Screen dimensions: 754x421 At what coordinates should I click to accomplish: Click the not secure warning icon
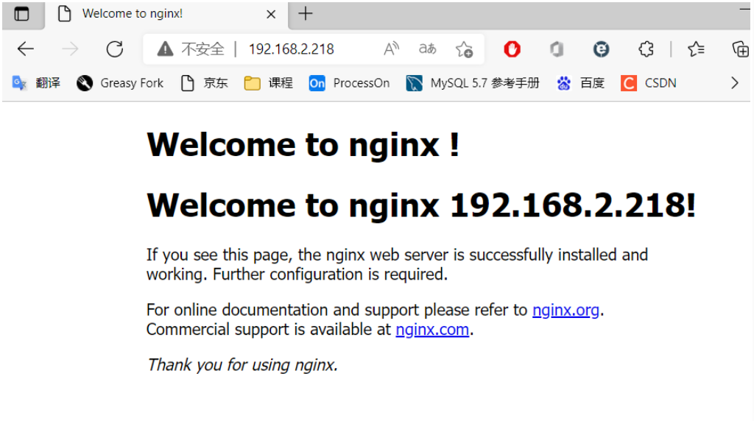(165, 49)
